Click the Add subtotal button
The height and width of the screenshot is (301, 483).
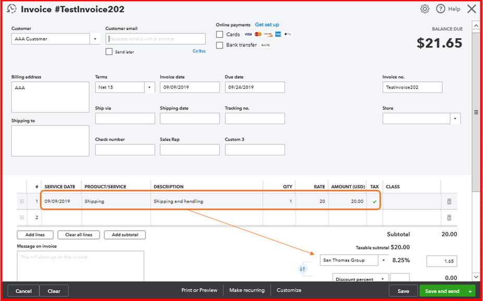(x=125, y=234)
